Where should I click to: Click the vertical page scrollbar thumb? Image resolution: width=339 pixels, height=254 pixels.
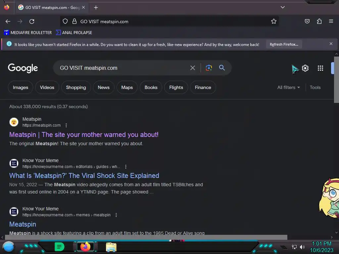point(336,80)
